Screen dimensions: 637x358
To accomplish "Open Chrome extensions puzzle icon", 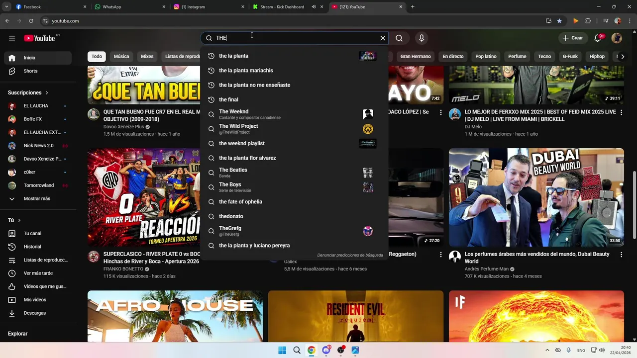I will [x=588, y=21].
